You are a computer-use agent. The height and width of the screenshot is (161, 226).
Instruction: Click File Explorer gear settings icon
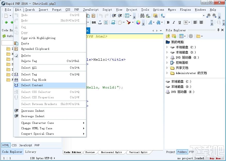(x=191, y=36)
